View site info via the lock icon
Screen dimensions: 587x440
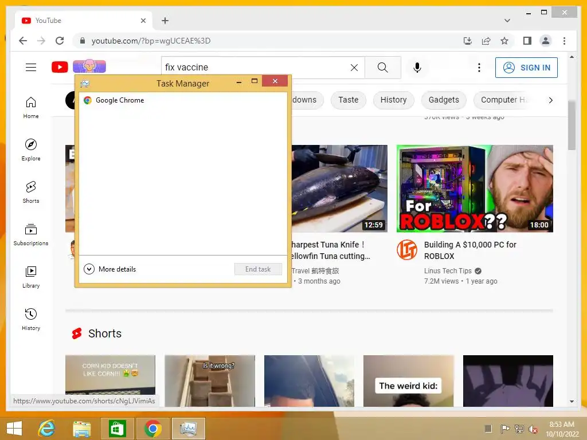83,41
